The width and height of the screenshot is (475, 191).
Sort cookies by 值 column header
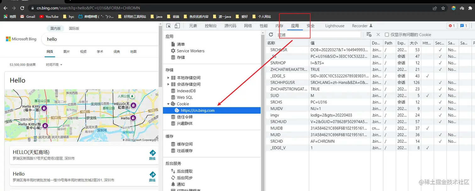click(340, 43)
